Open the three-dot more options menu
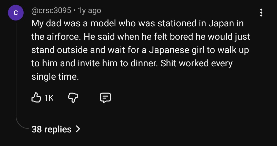The width and height of the screenshot is (277, 146). [x=261, y=13]
